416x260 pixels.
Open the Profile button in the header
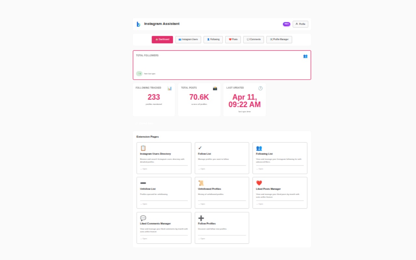(x=300, y=24)
